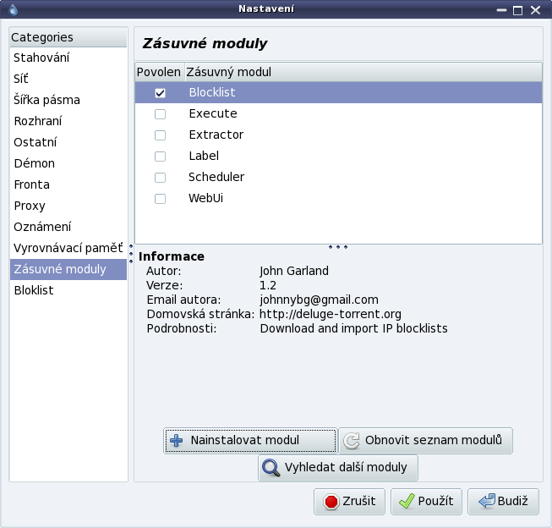
Task: Select the Extractor row in plugin list
Action: (216, 135)
